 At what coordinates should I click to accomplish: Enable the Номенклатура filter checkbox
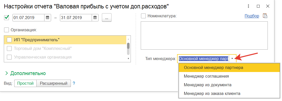click(143, 16)
